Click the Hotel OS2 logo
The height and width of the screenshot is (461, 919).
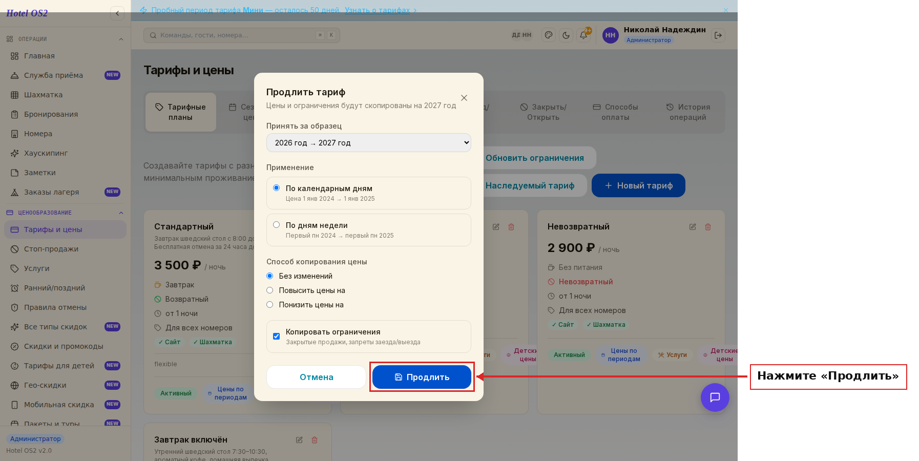coord(27,13)
